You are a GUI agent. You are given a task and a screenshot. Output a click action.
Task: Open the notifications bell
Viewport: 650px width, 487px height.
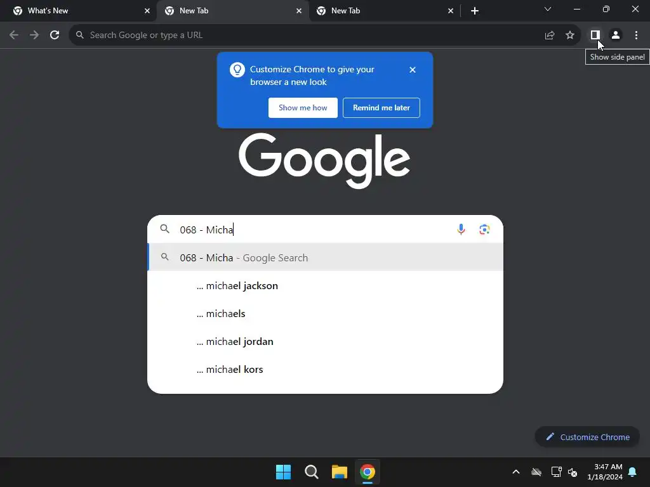pyautogui.click(x=633, y=472)
